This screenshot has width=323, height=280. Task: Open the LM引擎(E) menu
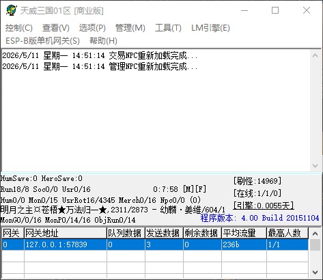tap(210, 28)
